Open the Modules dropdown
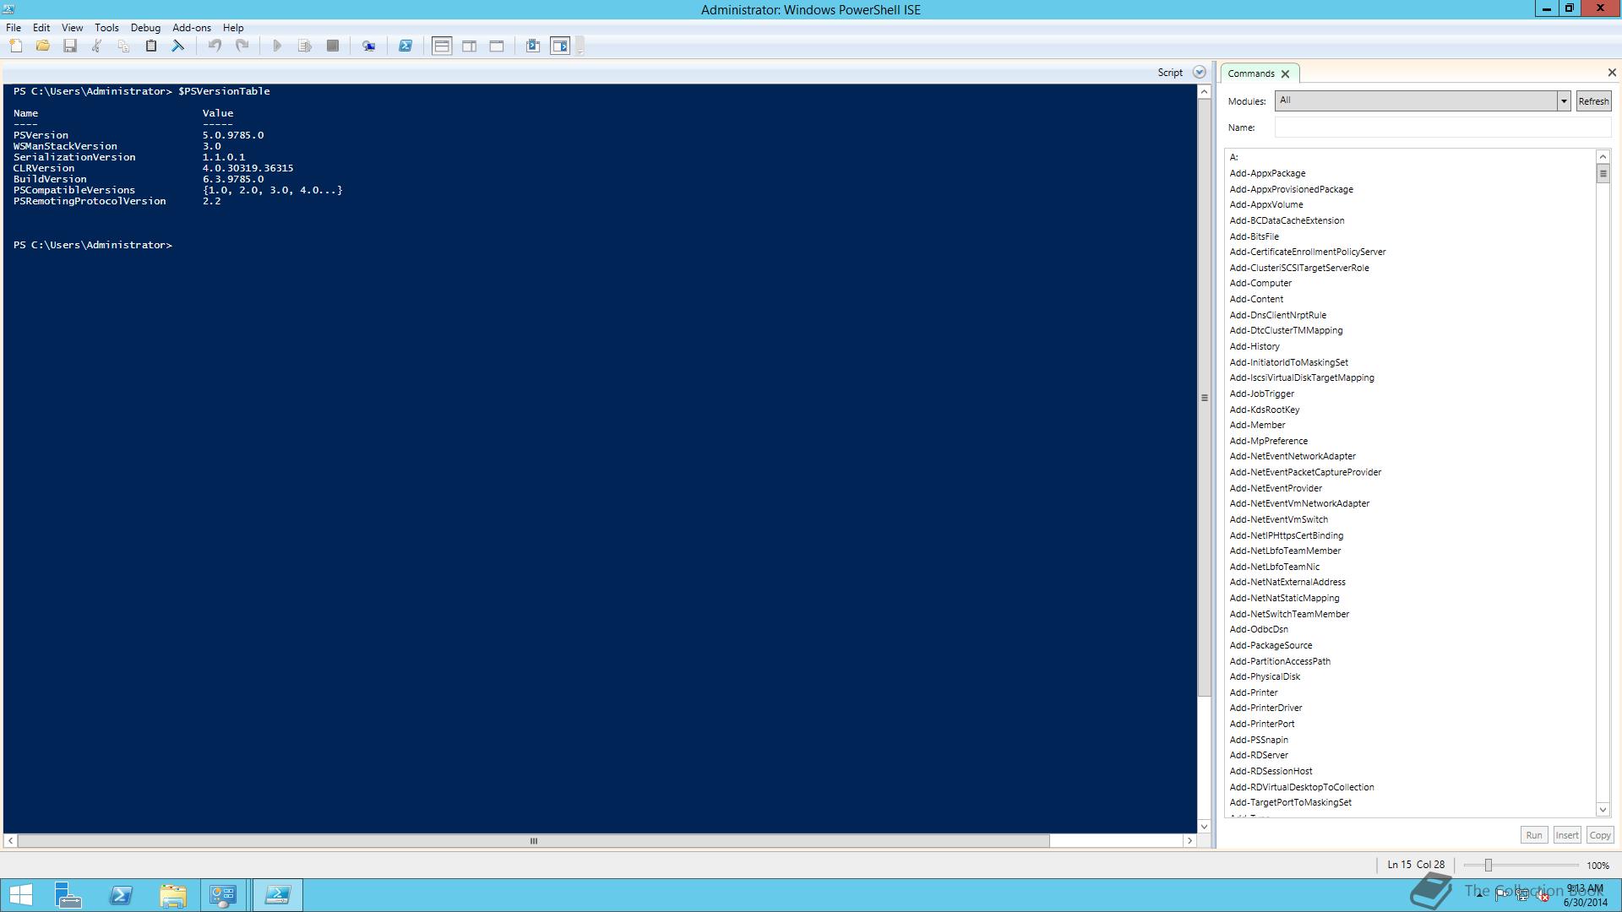This screenshot has width=1622, height=912. [1563, 100]
